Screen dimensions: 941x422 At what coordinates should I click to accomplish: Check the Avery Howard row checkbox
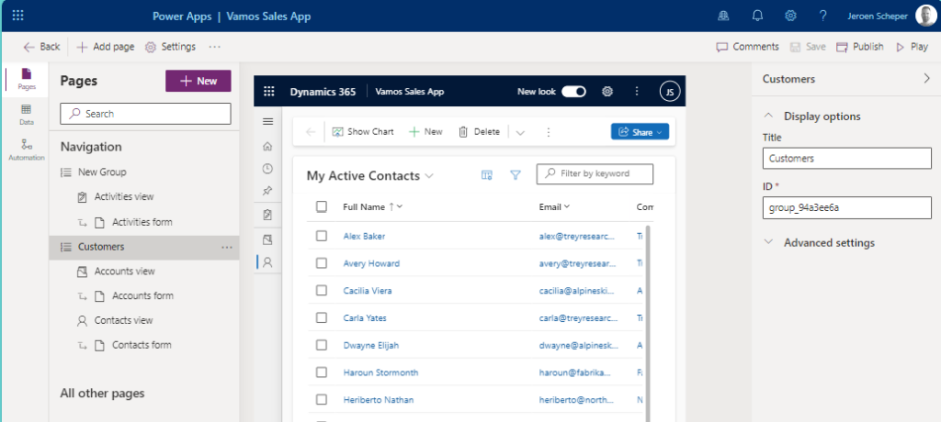pyautogui.click(x=322, y=263)
